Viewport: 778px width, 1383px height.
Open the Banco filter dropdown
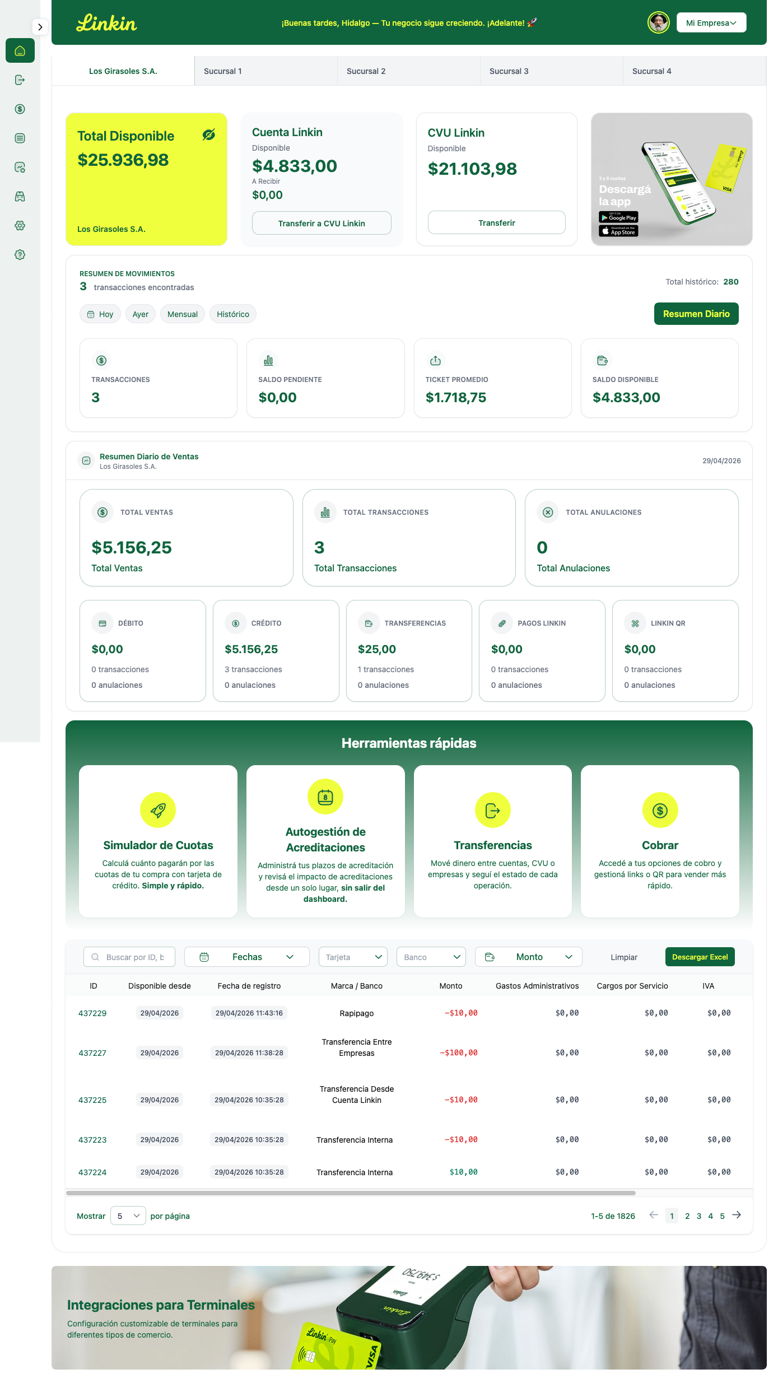pyautogui.click(x=431, y=957)
